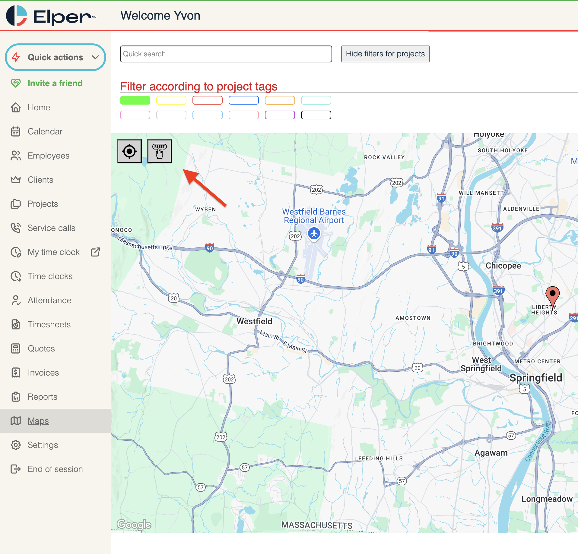Toggle the blue project tag filter
The width and height of the screenshot is (578, 554).
coord(244,100)
